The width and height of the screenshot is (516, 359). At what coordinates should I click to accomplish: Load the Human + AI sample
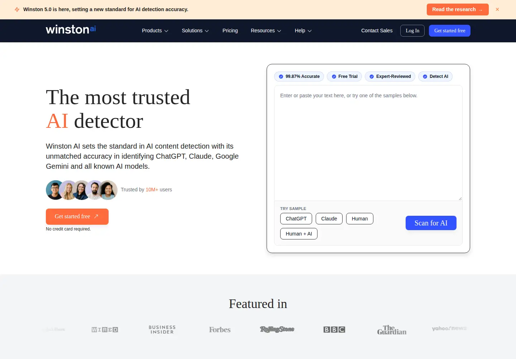pyautogui.click(x=299, y=234)
